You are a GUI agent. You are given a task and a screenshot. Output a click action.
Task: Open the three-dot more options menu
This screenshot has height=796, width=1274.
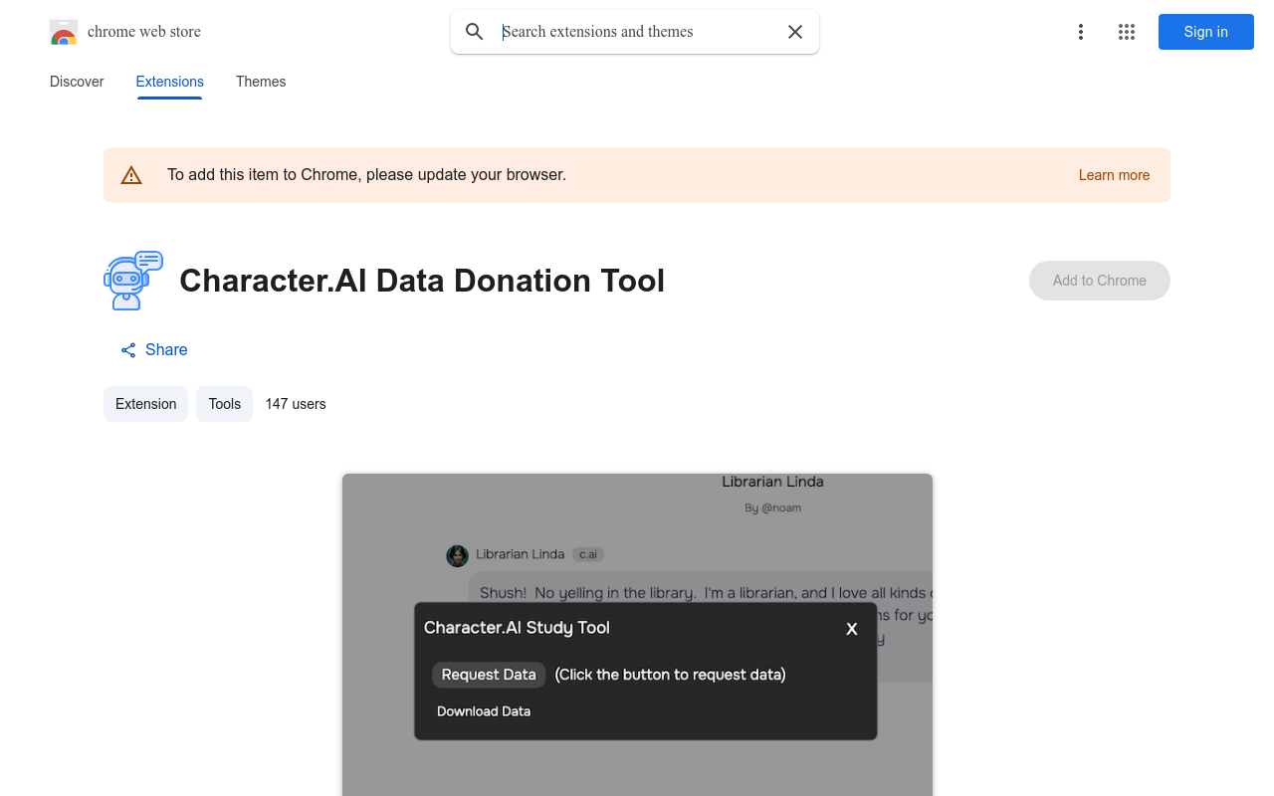[1081, 32]
